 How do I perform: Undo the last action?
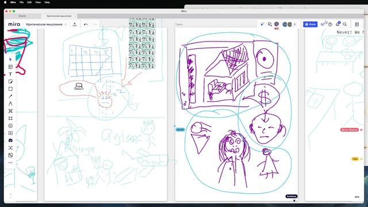(x=86, y=24)
